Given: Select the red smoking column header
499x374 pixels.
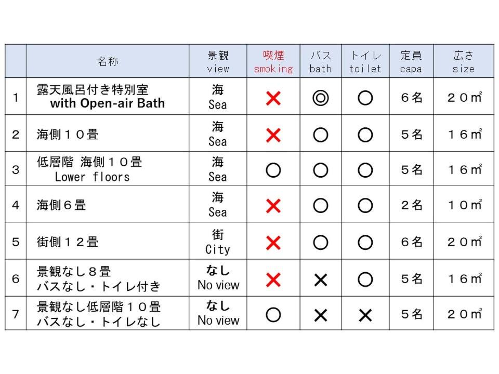Looking at the screenshot, I should [x=273, y=62].
